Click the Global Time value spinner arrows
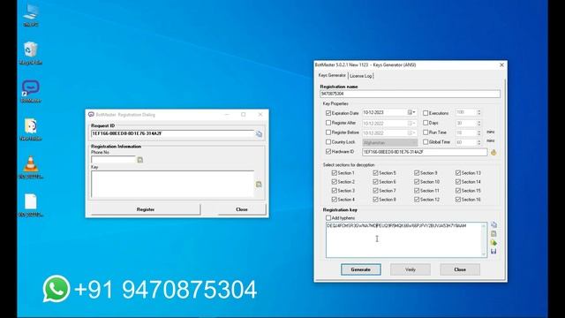565x318 pixels. tap(478, 142)
